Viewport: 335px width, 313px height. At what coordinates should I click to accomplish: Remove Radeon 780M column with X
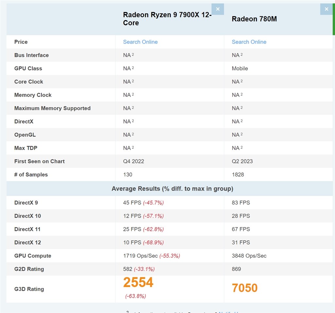[x=326, y=9]
